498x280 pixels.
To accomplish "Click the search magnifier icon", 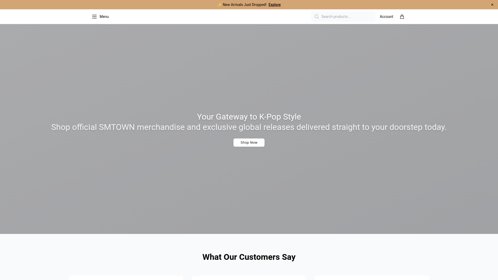I will (317, 17).
